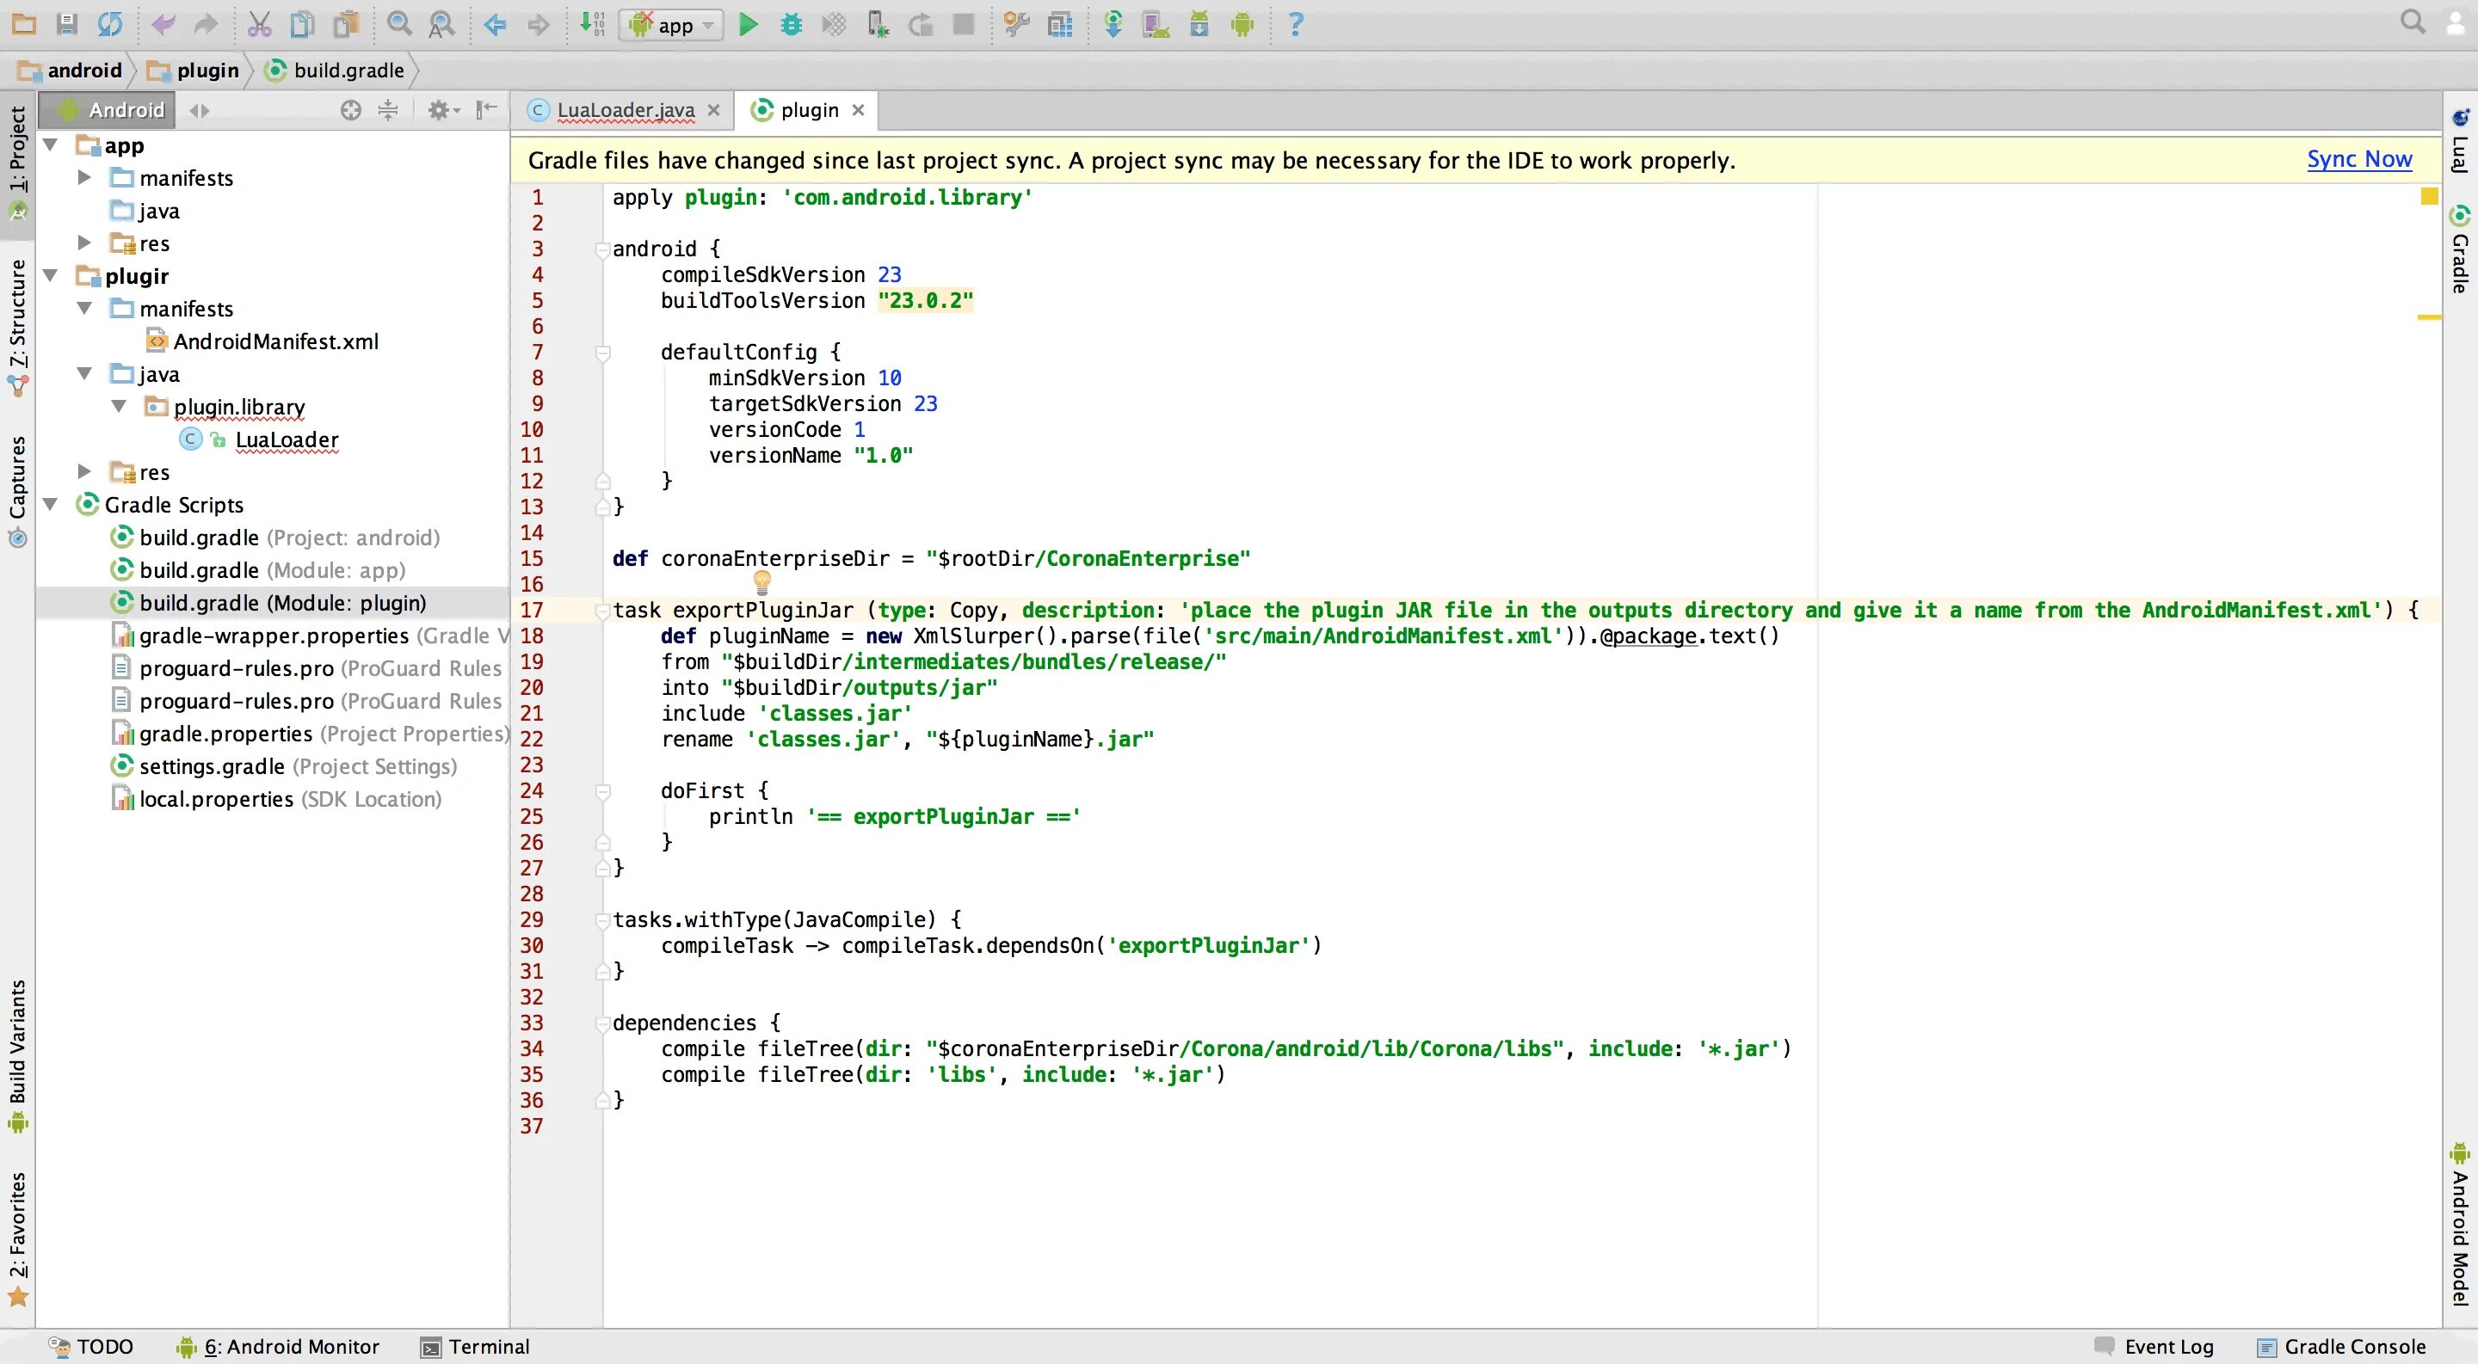
Task: Open the AVD Manager icon
Action: point(1156,24)
